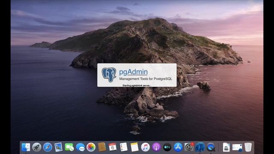Open the document file in the Dock
The height and width of the screenshot is (154, 274).
click(x=226, y=147)
